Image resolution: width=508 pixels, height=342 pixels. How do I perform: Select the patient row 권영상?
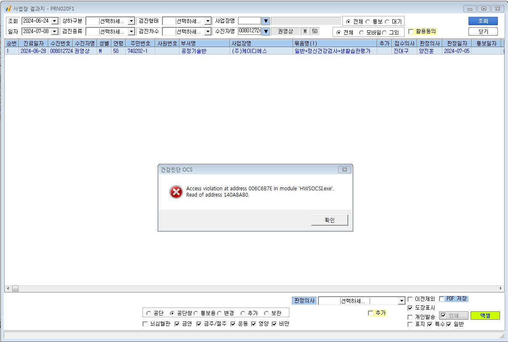(x=254, y=51)
